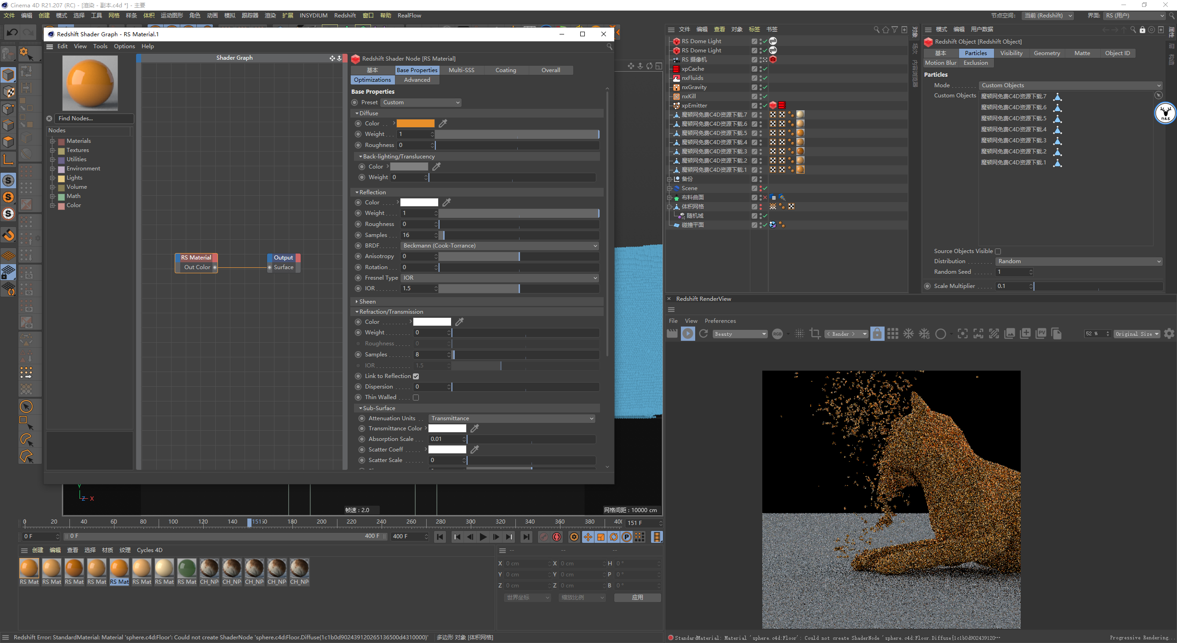Image resolution: width=1177 pixels, height=643 pixels.
Task: Click the refresh icon in the RenderView toolbar
Action: coord(703,334)
